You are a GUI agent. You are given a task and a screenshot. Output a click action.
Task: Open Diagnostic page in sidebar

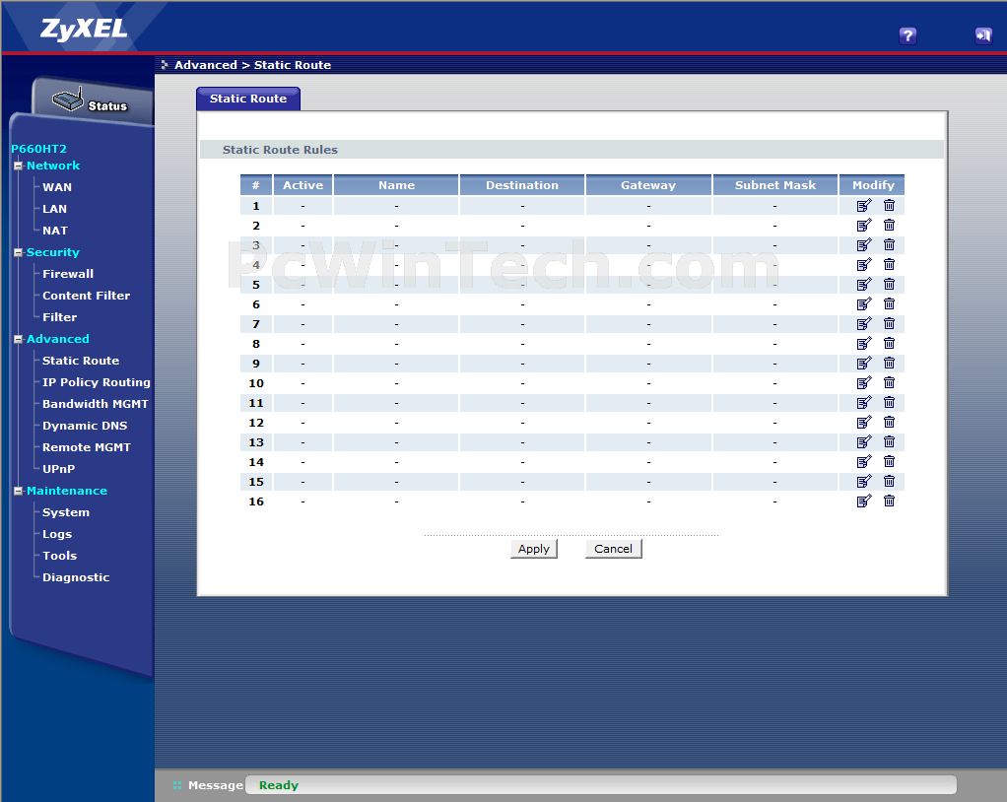point(76,577)
